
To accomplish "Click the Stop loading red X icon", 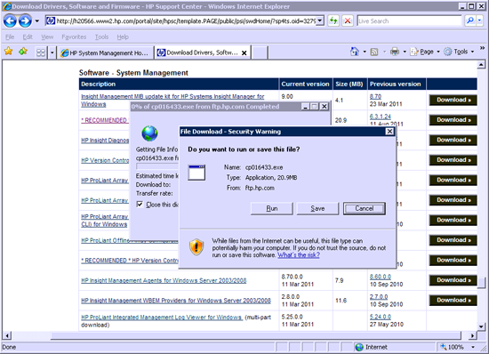I will 348,20.
